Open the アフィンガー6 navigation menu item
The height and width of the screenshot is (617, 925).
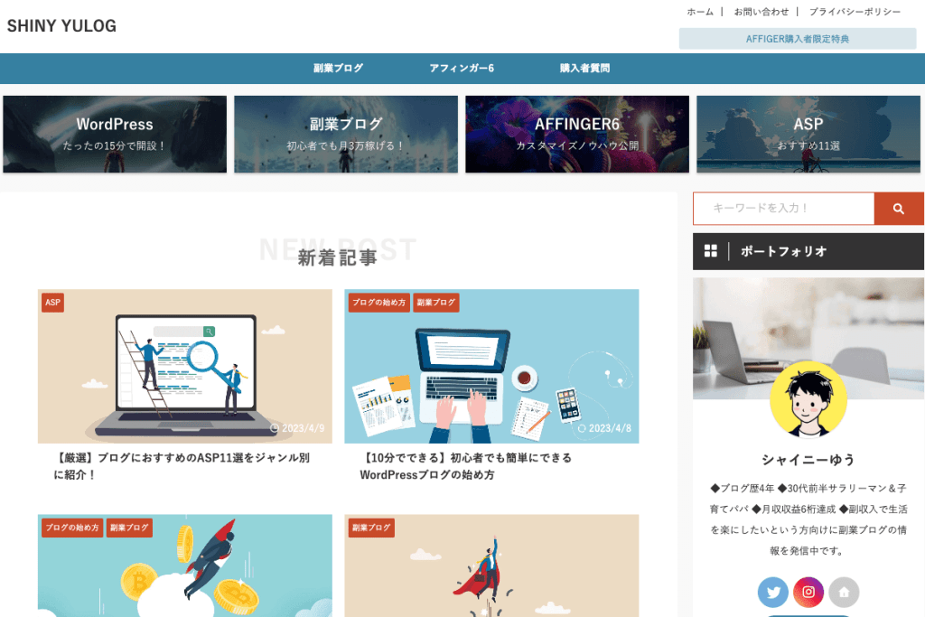pos(461,69)
